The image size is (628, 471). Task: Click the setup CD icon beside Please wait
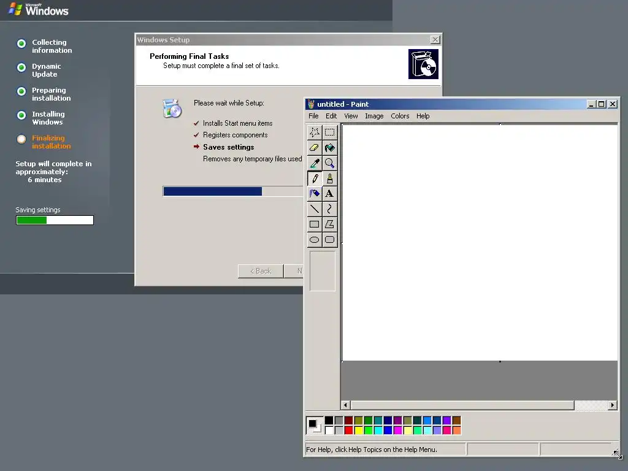click(x=172, y=108)
